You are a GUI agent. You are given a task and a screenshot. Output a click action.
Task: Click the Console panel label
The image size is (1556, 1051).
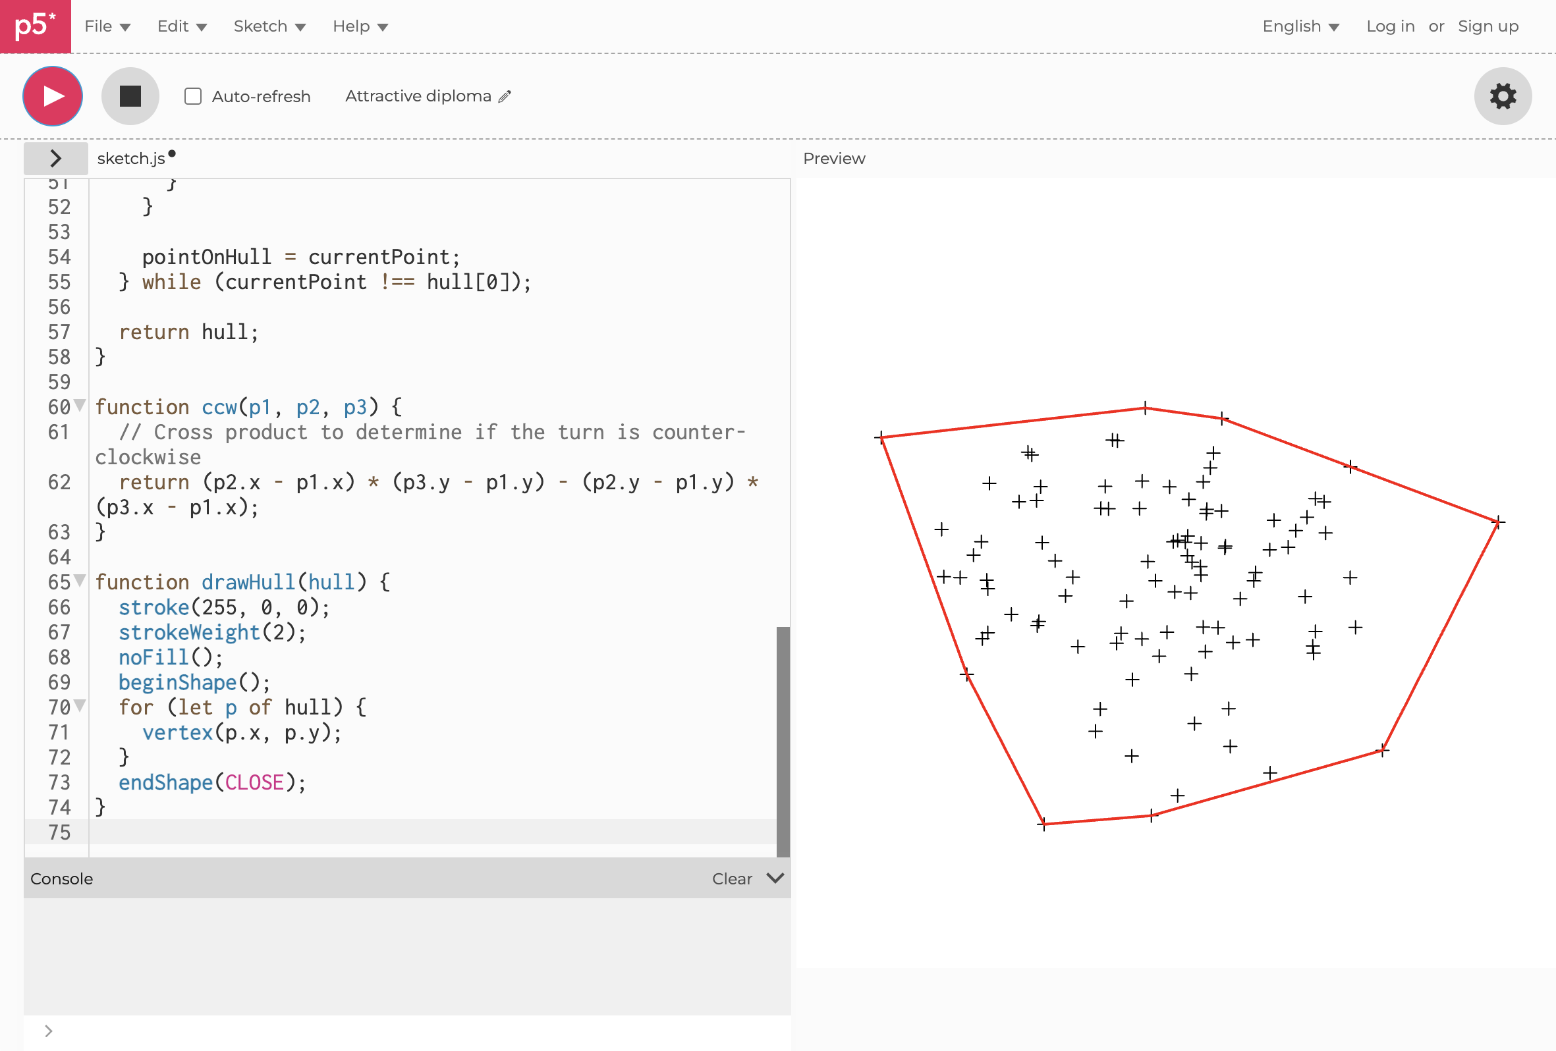(62, 879)
